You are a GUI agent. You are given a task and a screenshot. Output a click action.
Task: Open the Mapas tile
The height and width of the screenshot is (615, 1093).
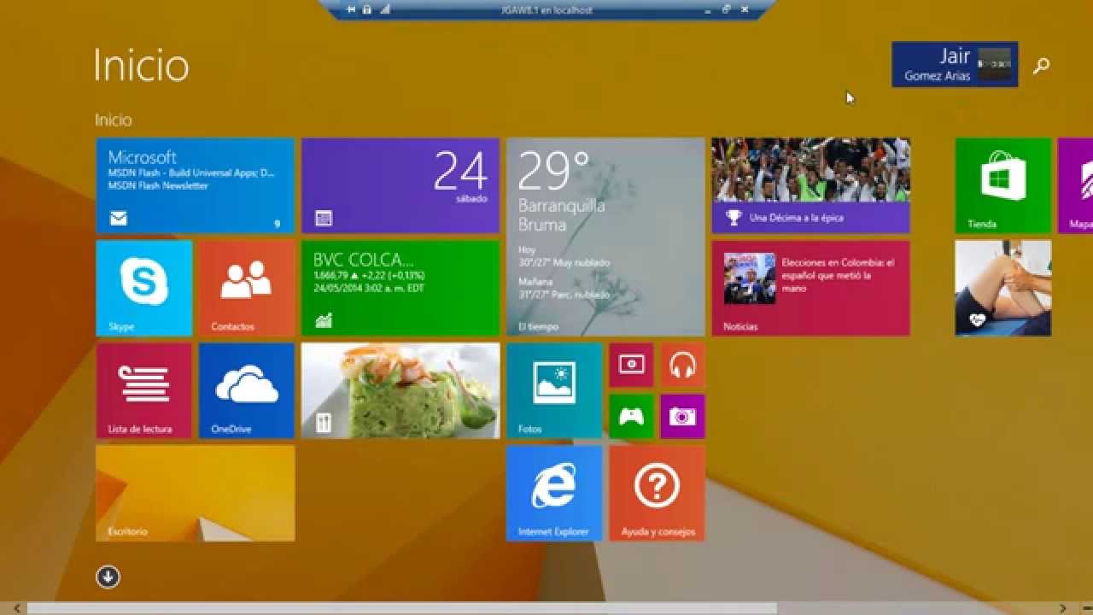tap(1076, 185)
